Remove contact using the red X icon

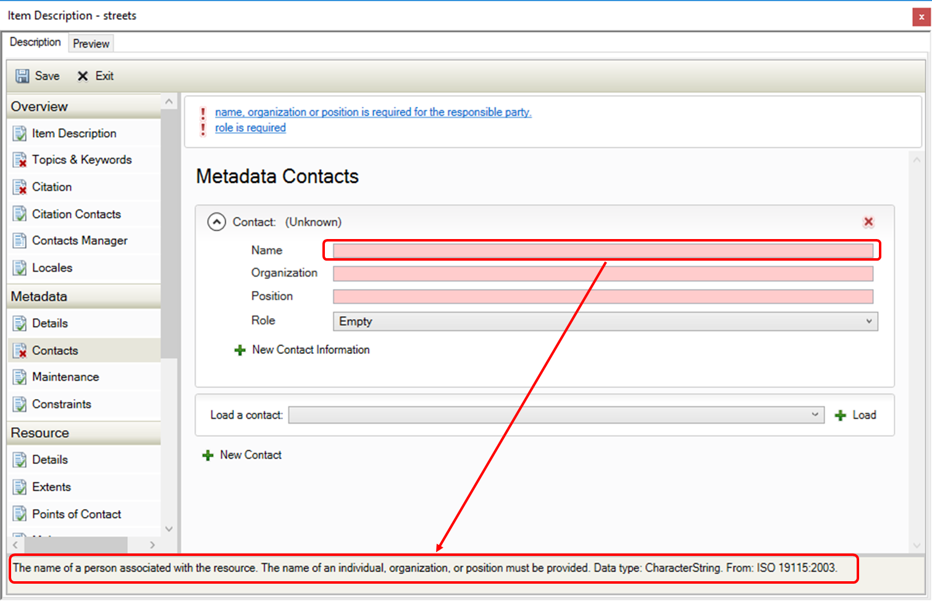(x=868, y=222)
